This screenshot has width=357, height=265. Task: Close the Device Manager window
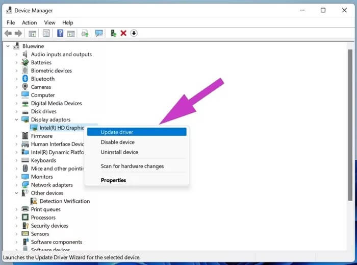[x=344, y=10]
